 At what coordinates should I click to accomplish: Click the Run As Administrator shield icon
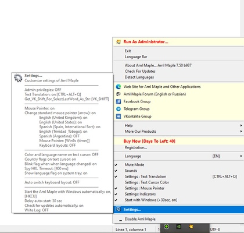pos(119,42)
